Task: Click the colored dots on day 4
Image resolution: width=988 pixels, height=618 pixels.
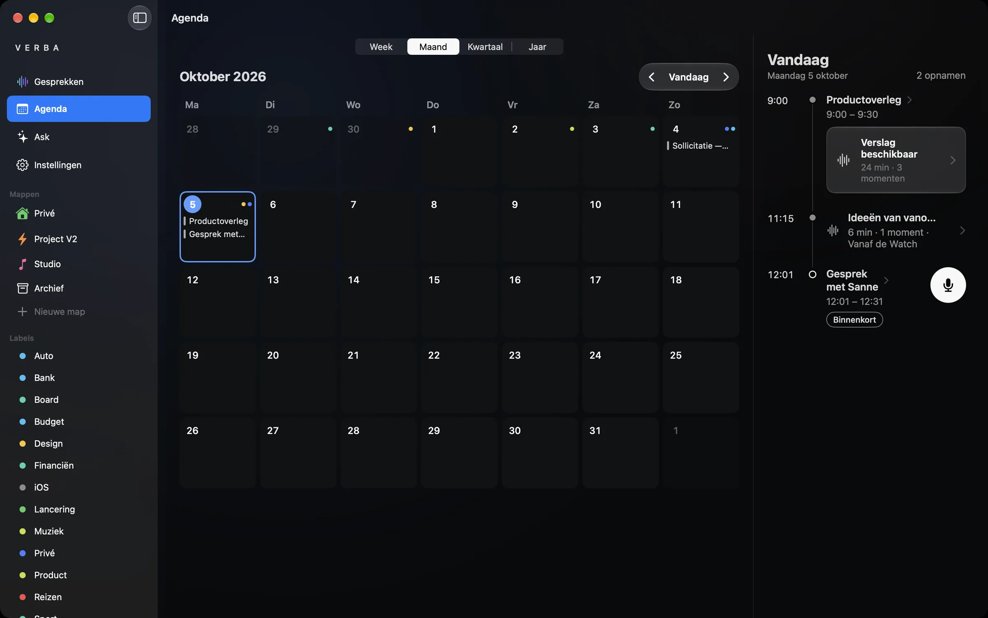Action: [x=729, y=129]
